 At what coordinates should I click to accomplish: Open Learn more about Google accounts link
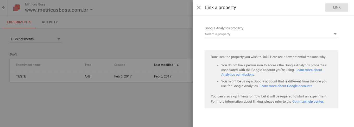click(x=286, y=86)
